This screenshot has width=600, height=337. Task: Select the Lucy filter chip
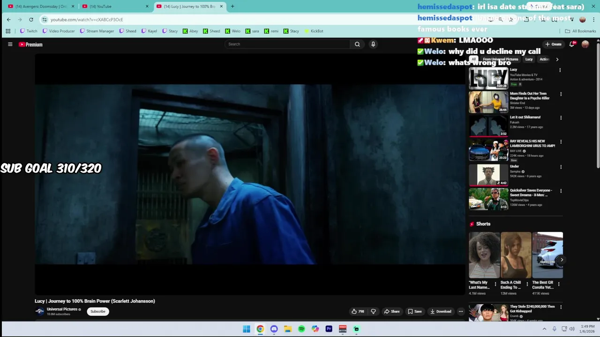tap(529, 59)
